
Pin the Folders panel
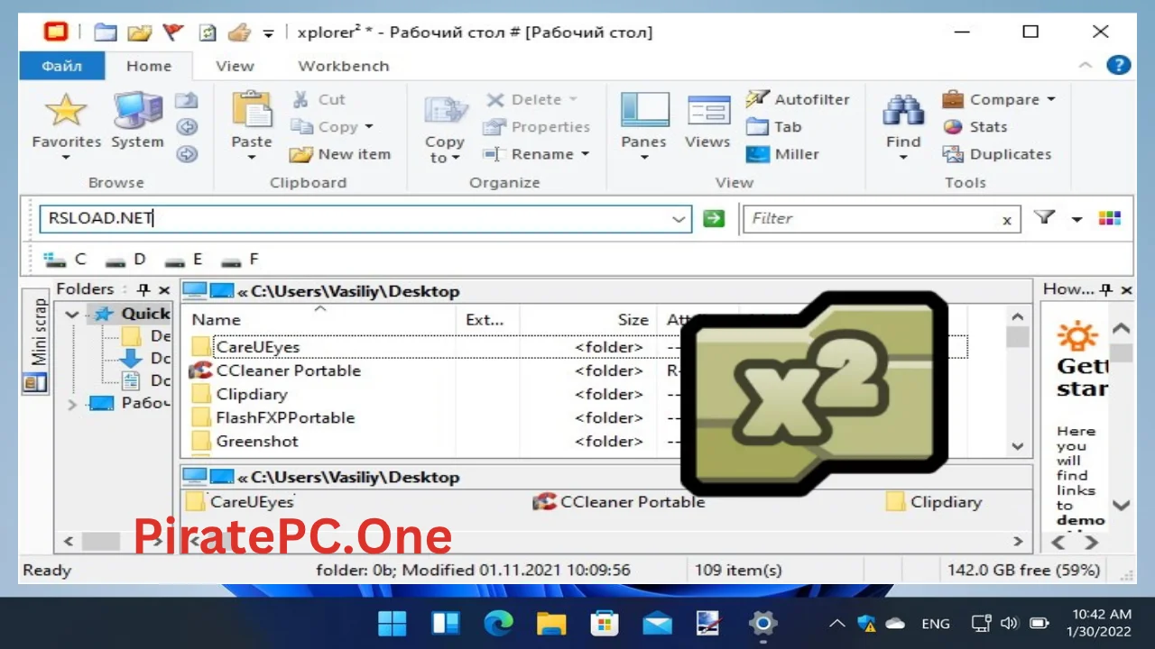[x=143, y=289]
